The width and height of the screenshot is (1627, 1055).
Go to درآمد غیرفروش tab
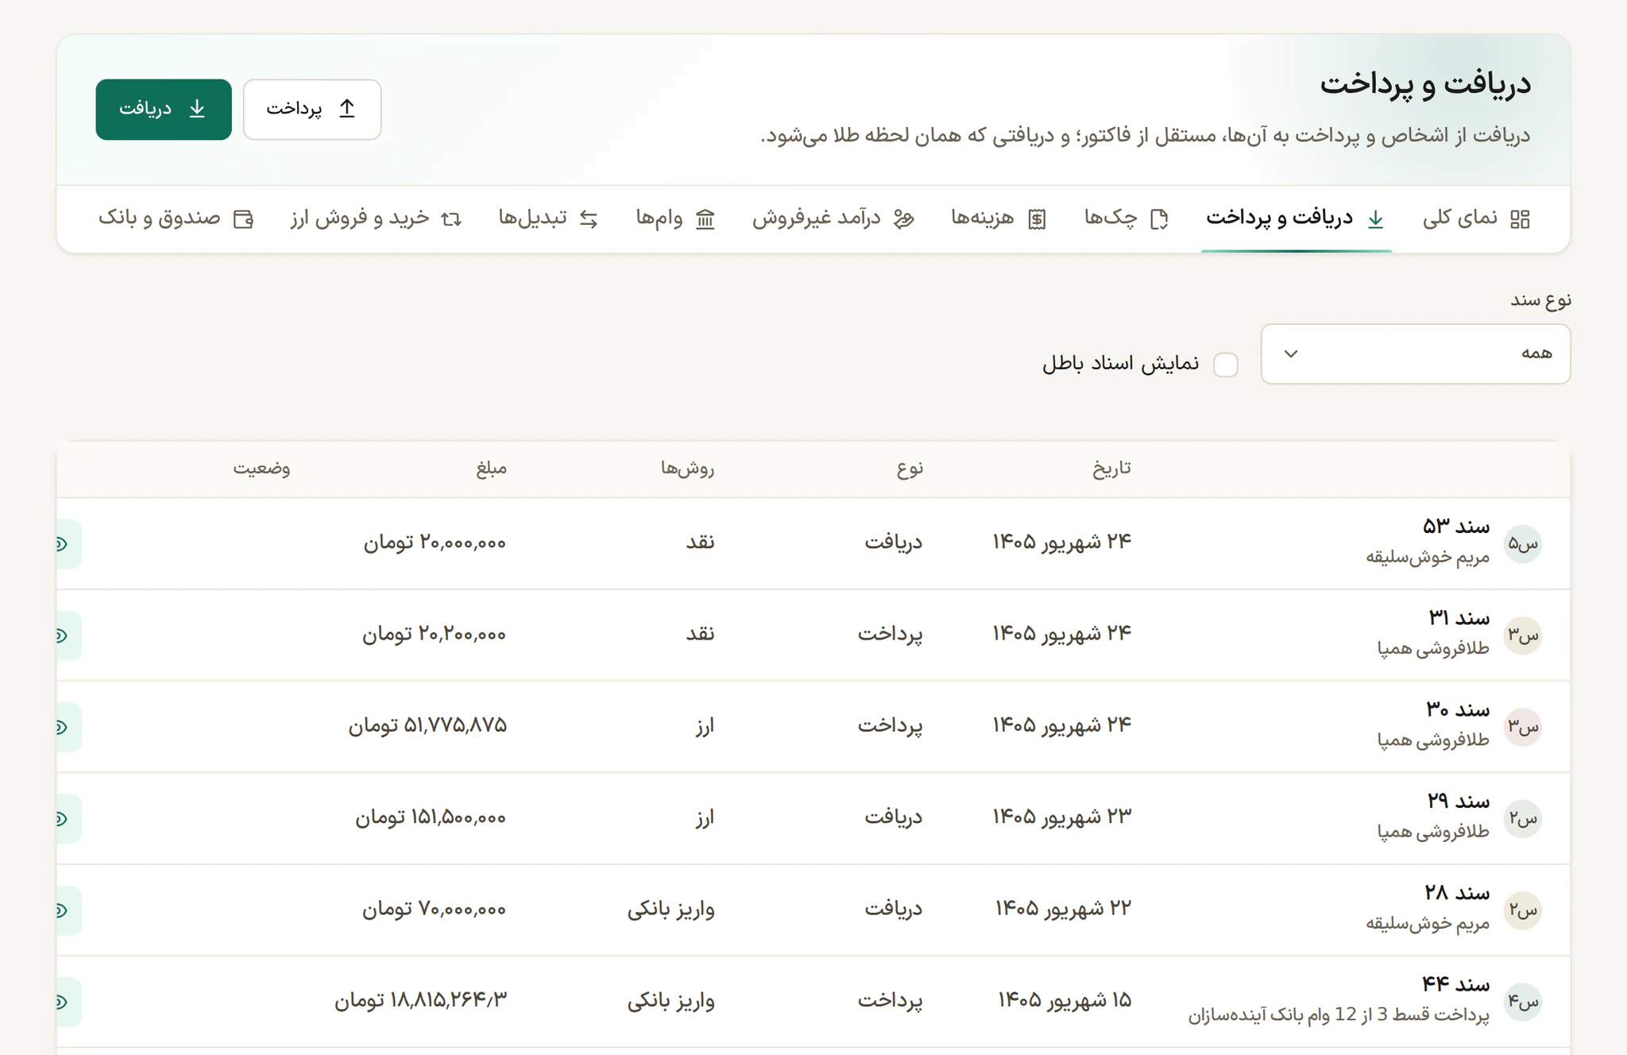(x=833, y=218)
